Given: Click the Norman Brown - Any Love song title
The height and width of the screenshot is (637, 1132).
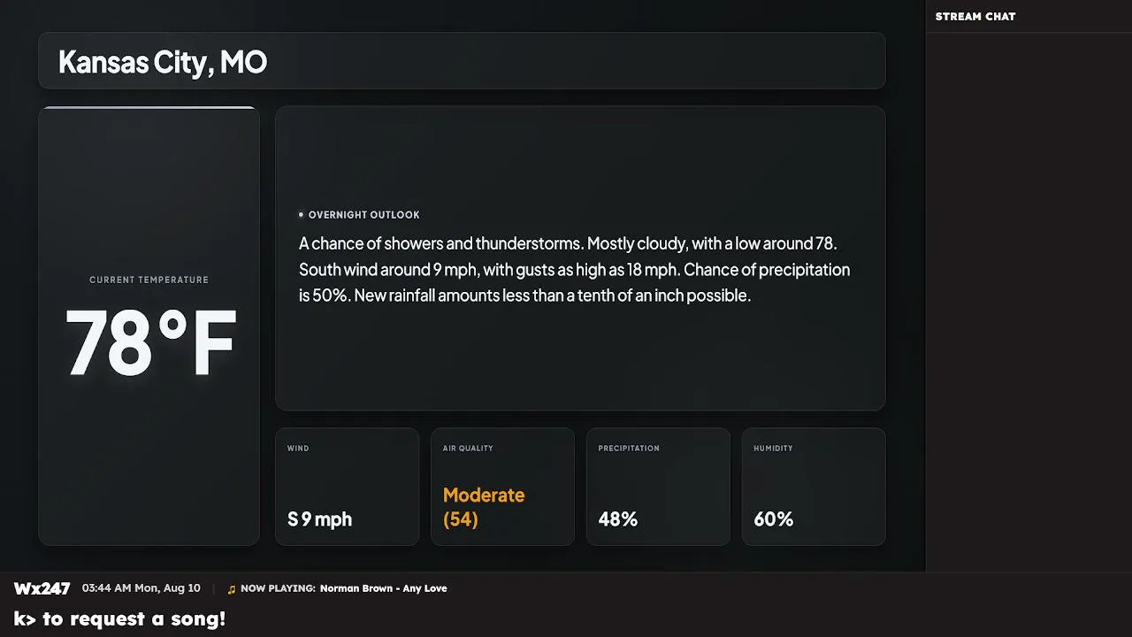Looking at the screenshot, I should tap(383, 588).
